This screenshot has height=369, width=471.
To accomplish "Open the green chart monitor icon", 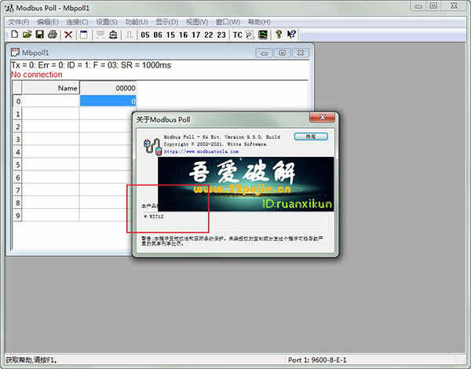I will click(263, 35).
